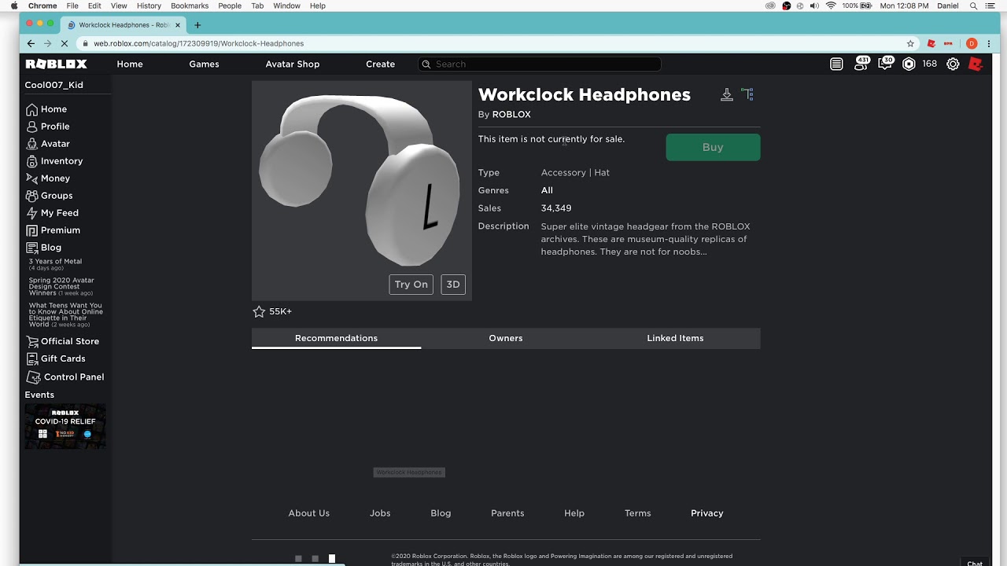Click the Blog sidebar icon

pyautogui.click(x=31, y=248)
